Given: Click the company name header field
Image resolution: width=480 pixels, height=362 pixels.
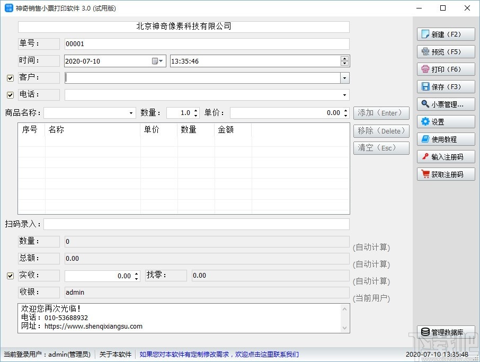Looking at the screenshot, I should [x=184, y=27].
